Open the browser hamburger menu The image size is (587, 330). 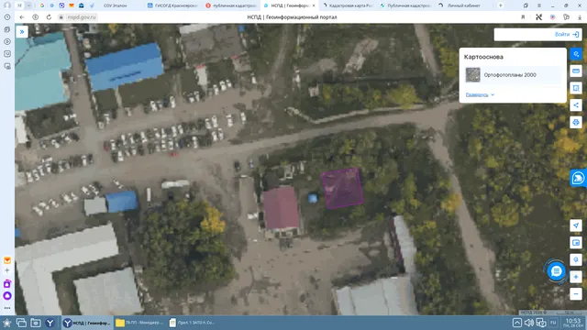(539, 5)
